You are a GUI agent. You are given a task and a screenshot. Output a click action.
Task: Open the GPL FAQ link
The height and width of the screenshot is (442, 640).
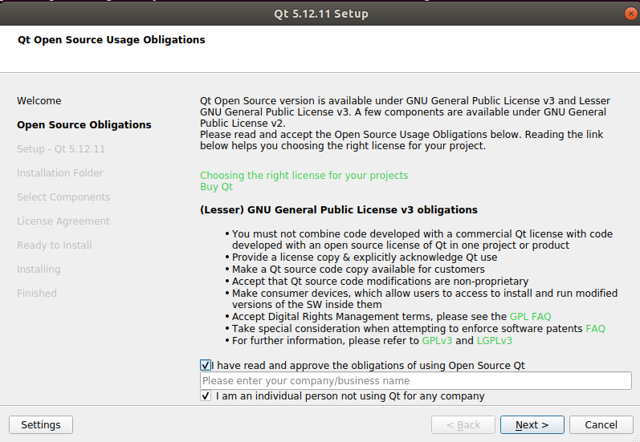(x=530, y=317)
